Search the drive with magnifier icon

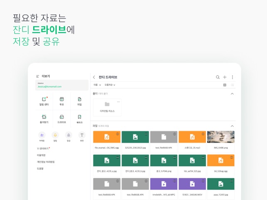click(218, 77)
